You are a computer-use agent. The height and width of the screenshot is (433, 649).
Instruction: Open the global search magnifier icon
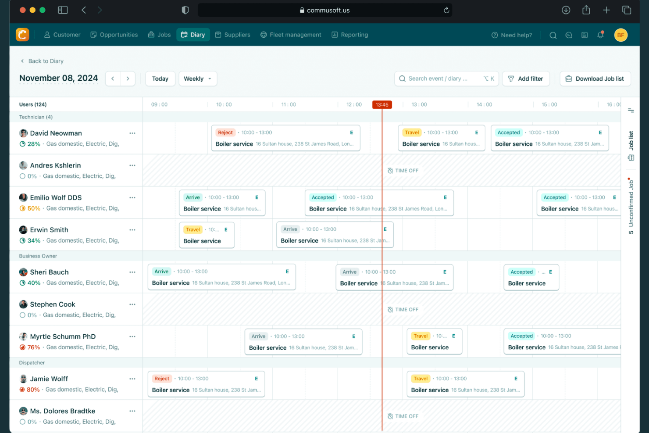point(553,35)
